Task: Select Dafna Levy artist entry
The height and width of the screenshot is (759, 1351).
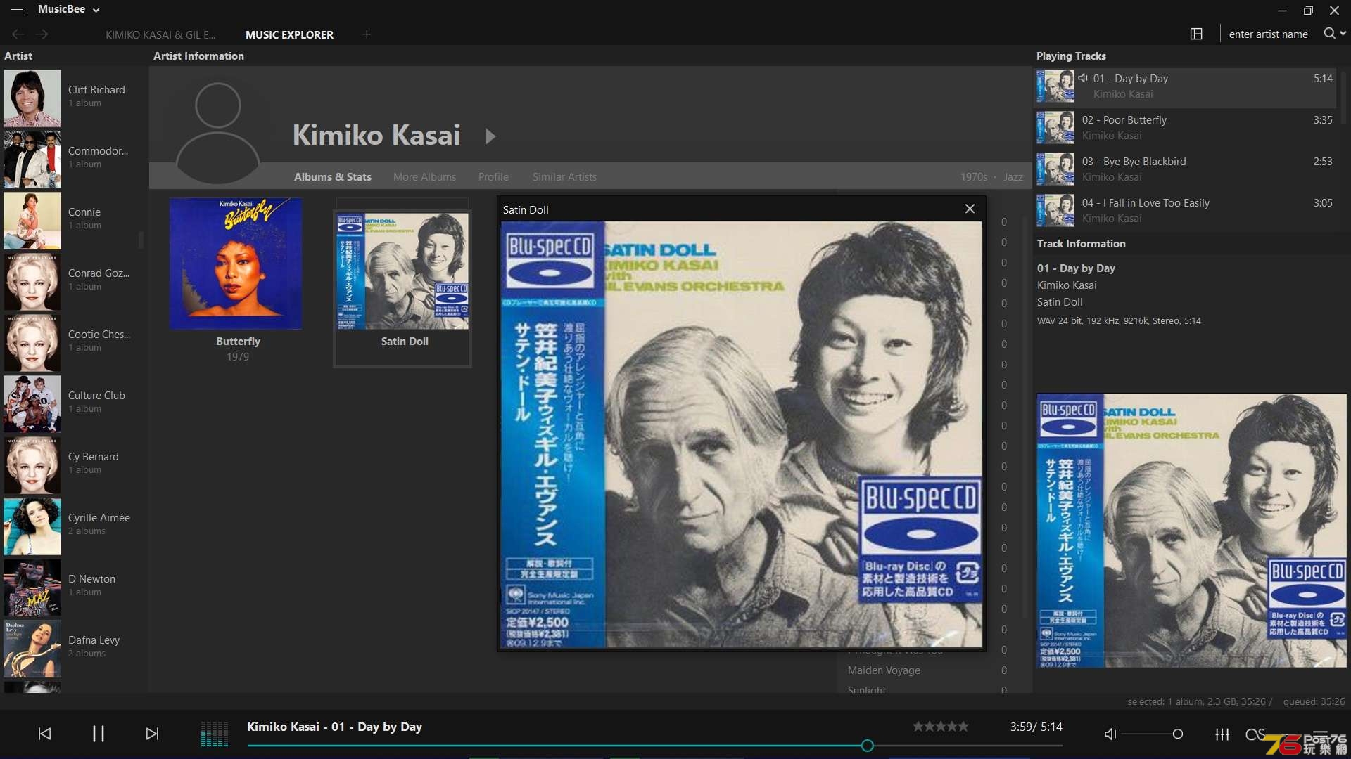Action: point(72,648)
